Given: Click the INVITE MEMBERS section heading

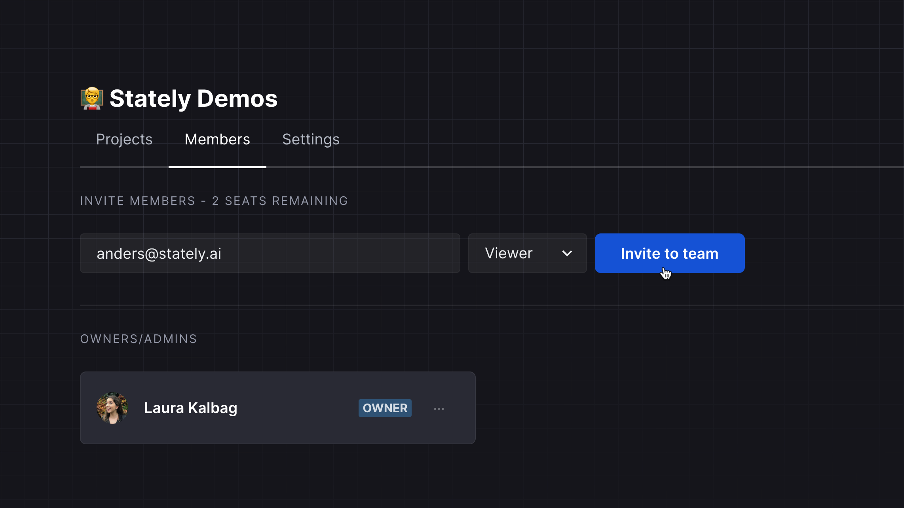Looking at the screenshot, I should tap(214, 201).
